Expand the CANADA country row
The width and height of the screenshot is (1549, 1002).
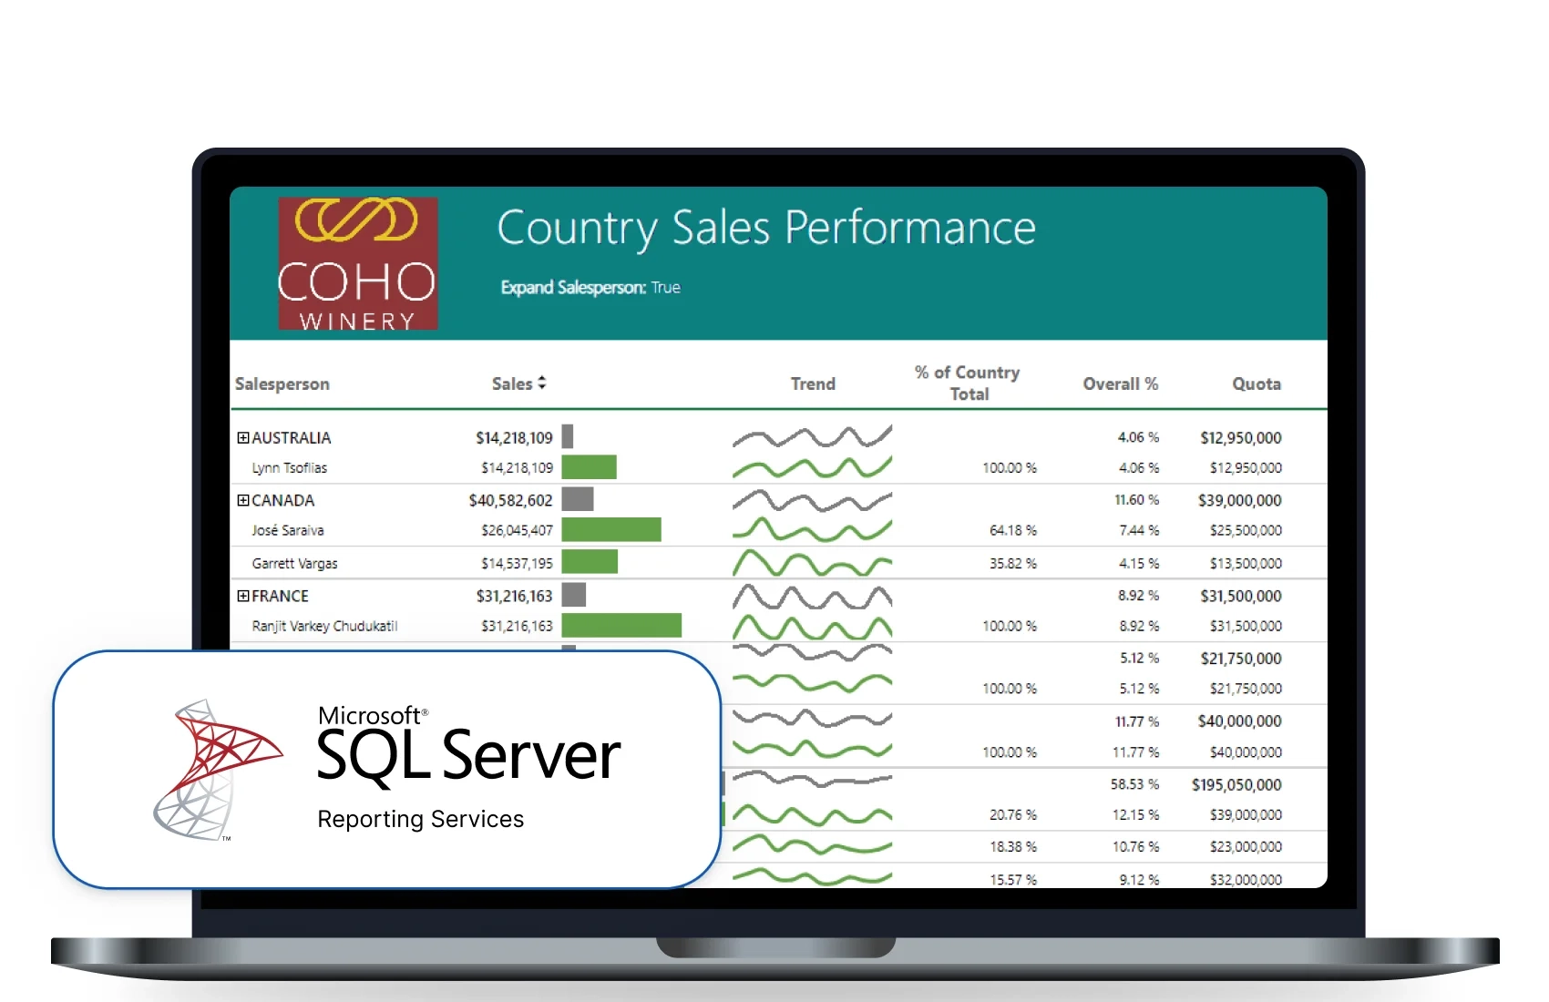[243, 500]
